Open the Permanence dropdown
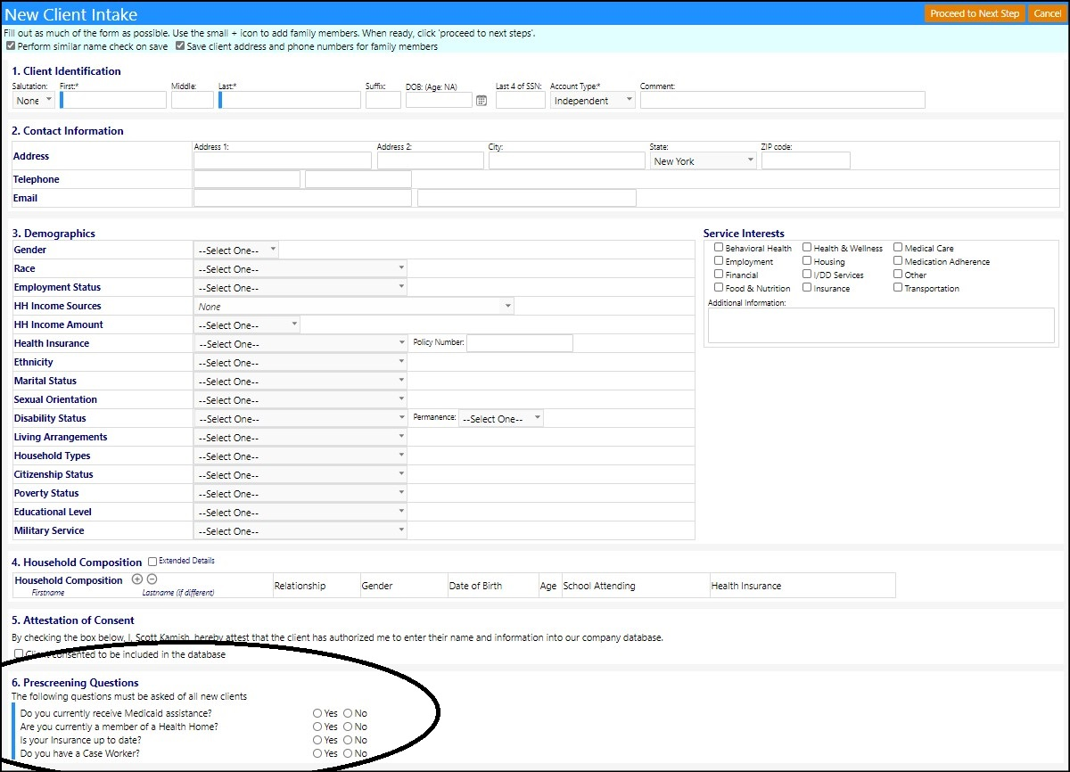This screenshot has height=772, width=1070. [x=501, y=419]
